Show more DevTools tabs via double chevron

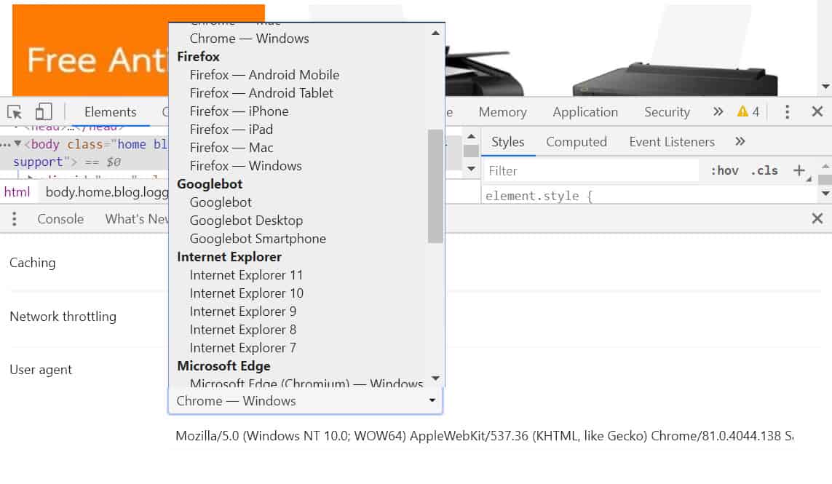click(x=718, y=111)
